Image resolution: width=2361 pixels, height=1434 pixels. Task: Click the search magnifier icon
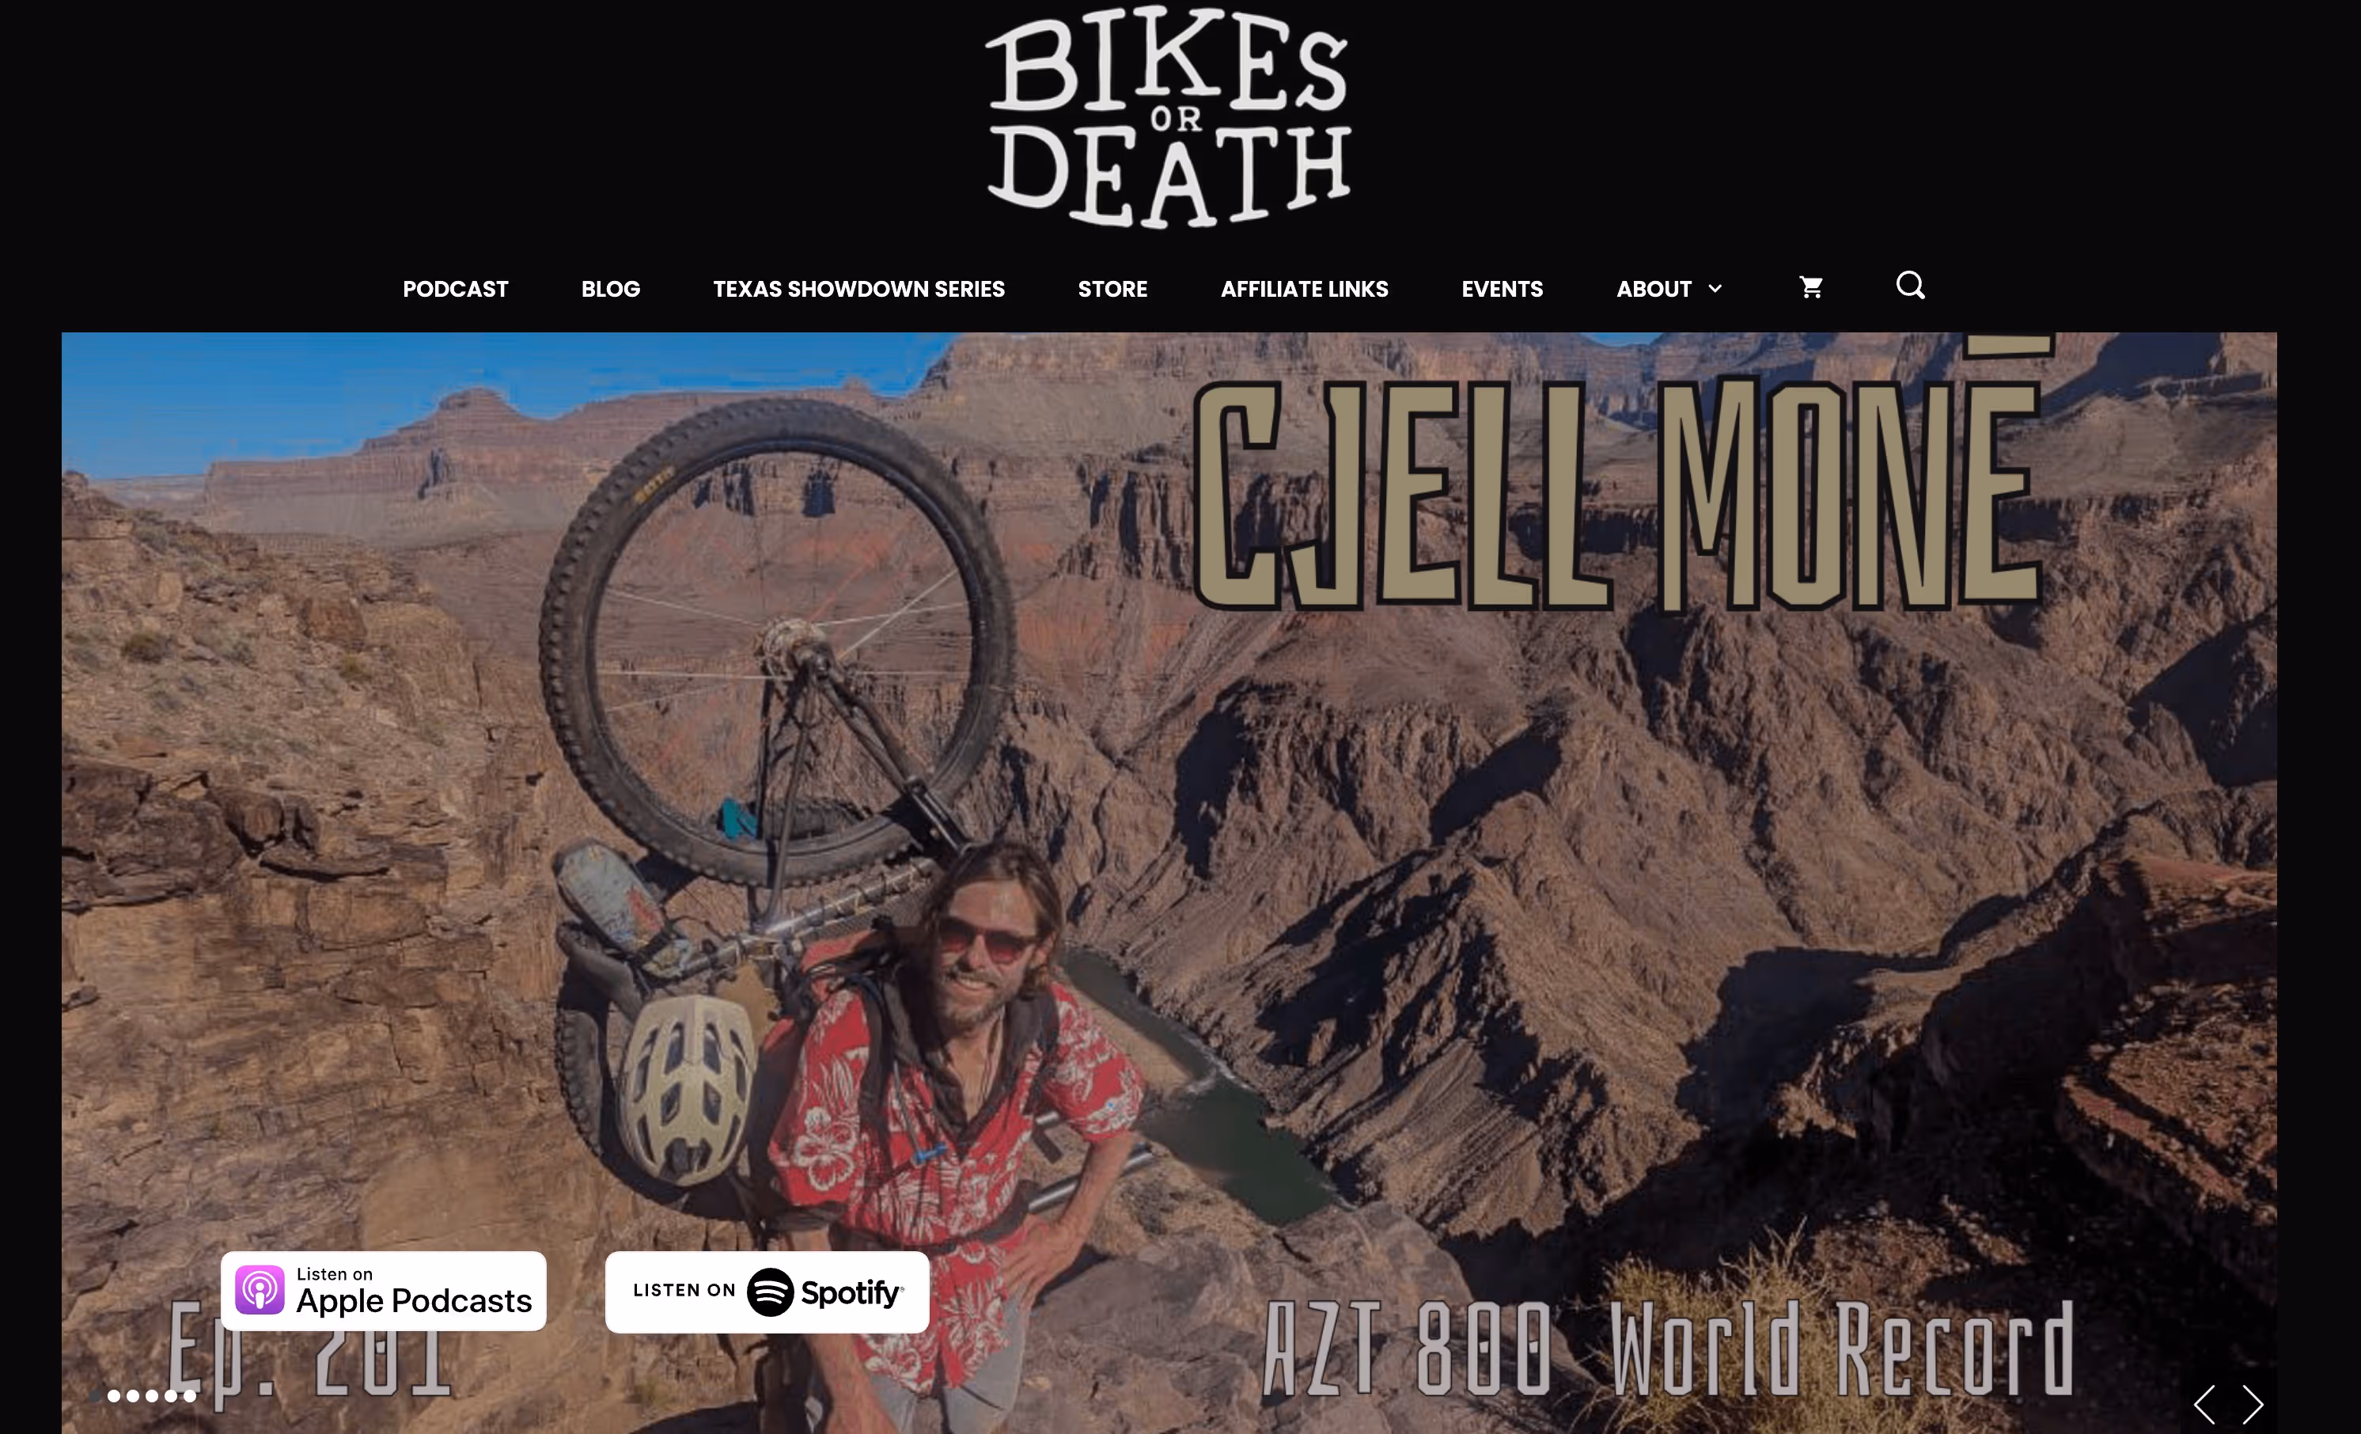(x=1911, y=286)
